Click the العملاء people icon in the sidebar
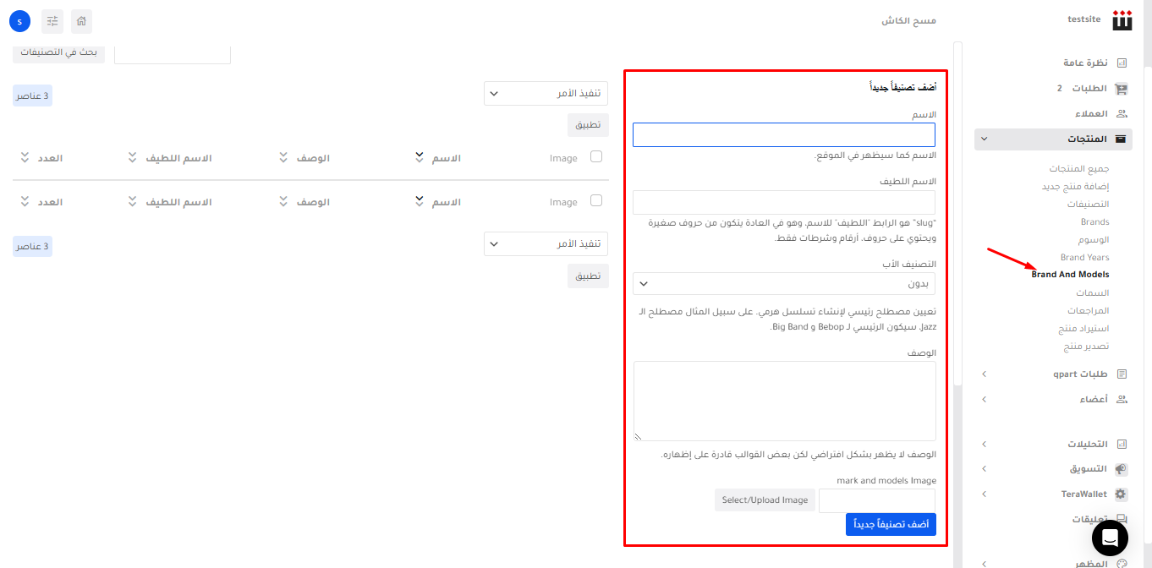Image resolution: width=1152 pixels, height=568 pixels. point(1122,113)
